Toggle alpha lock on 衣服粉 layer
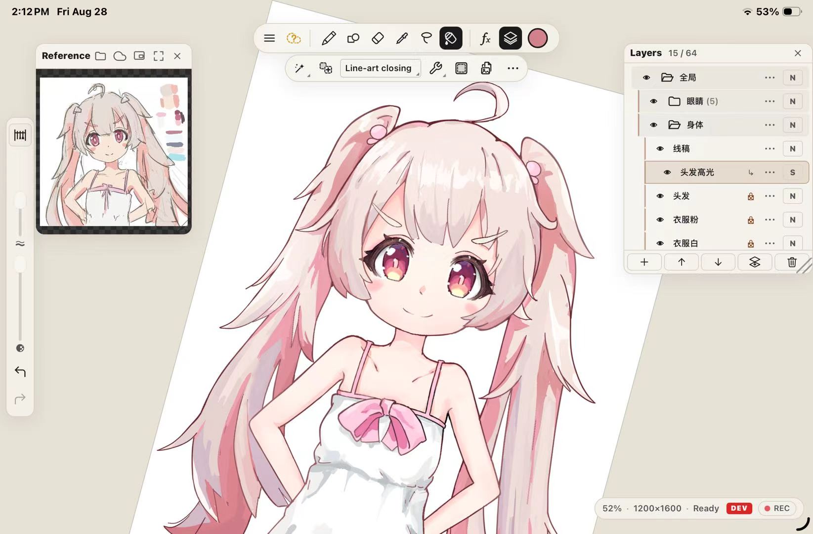813x534 pixels. coord(751,220)
